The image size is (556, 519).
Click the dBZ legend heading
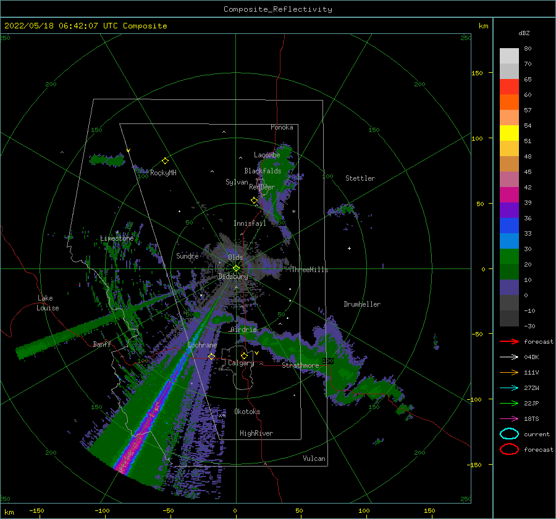click(x=524, y=33)
